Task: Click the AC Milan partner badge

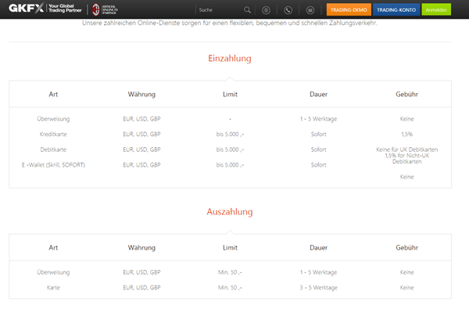Action: coord(95,9)
